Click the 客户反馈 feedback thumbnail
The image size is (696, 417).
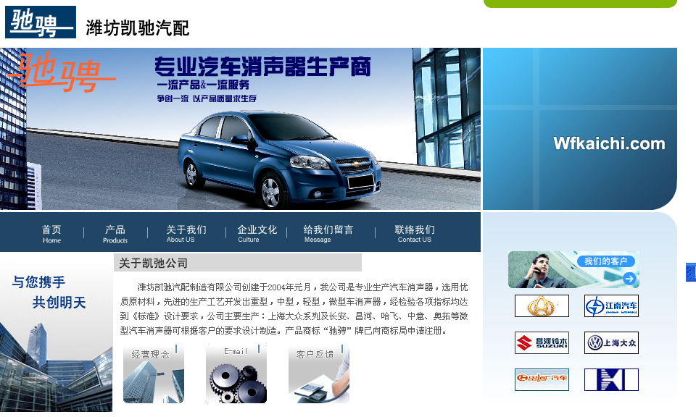319,374
